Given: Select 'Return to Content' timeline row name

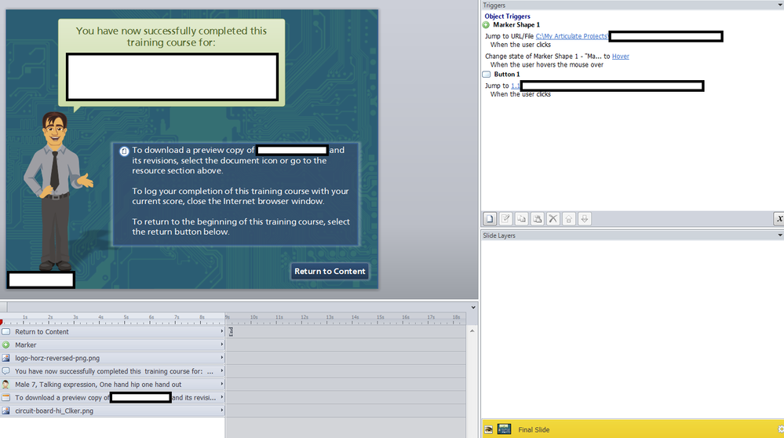Looking at the screenshot, I should tap(42, 331).
